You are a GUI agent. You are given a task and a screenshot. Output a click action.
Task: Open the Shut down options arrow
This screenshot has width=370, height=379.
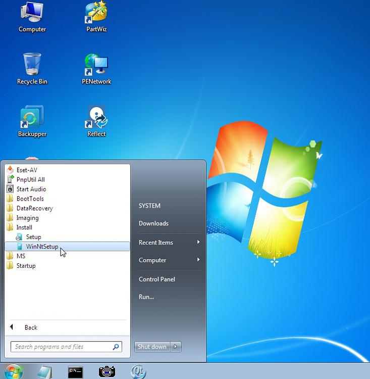click(x=176, y=347)
